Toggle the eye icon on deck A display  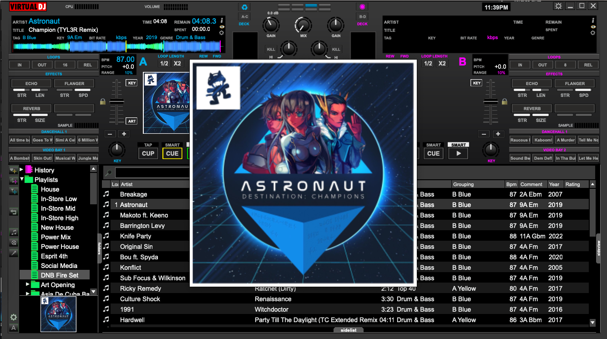[222, 27]
